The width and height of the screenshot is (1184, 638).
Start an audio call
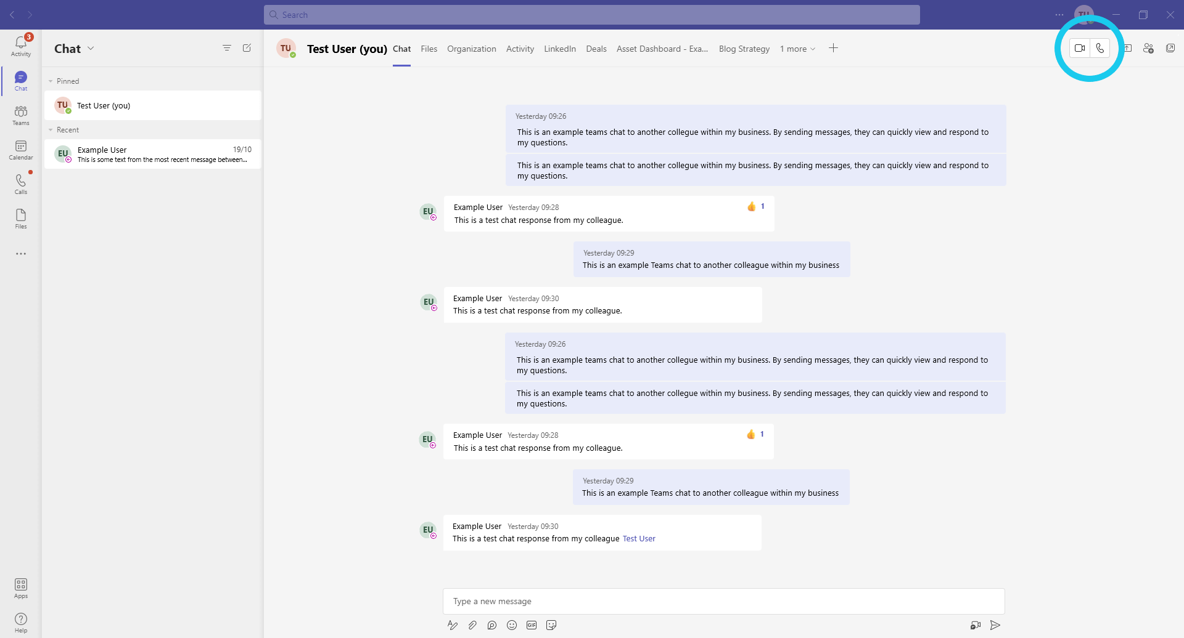pos(1100,48)
